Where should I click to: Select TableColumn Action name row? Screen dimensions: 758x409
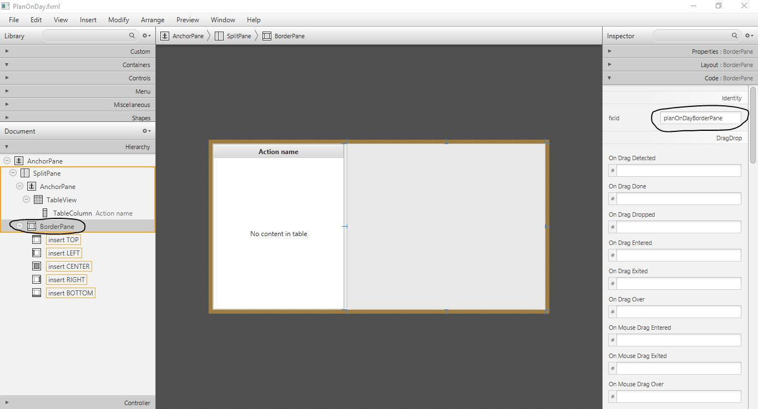(78, 213)
